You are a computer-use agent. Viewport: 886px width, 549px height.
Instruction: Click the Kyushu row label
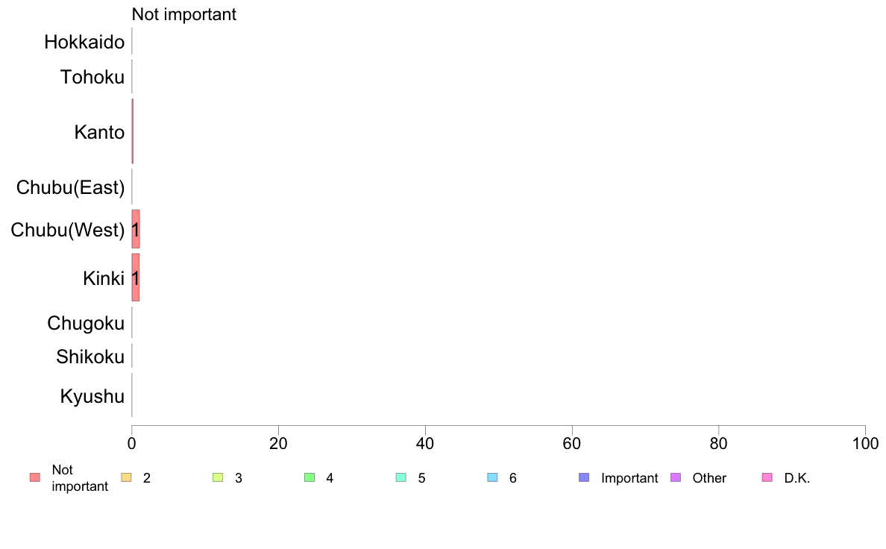pos(92,396)
